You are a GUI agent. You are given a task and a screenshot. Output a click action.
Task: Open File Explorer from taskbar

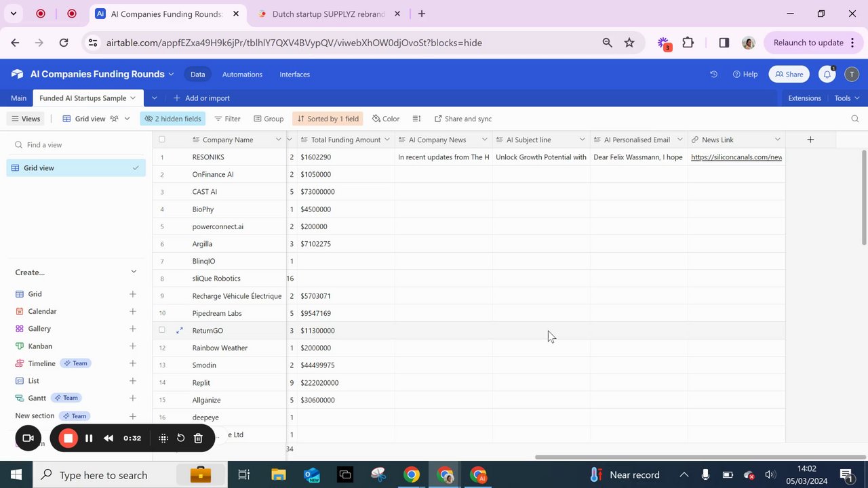click(279, 474)
